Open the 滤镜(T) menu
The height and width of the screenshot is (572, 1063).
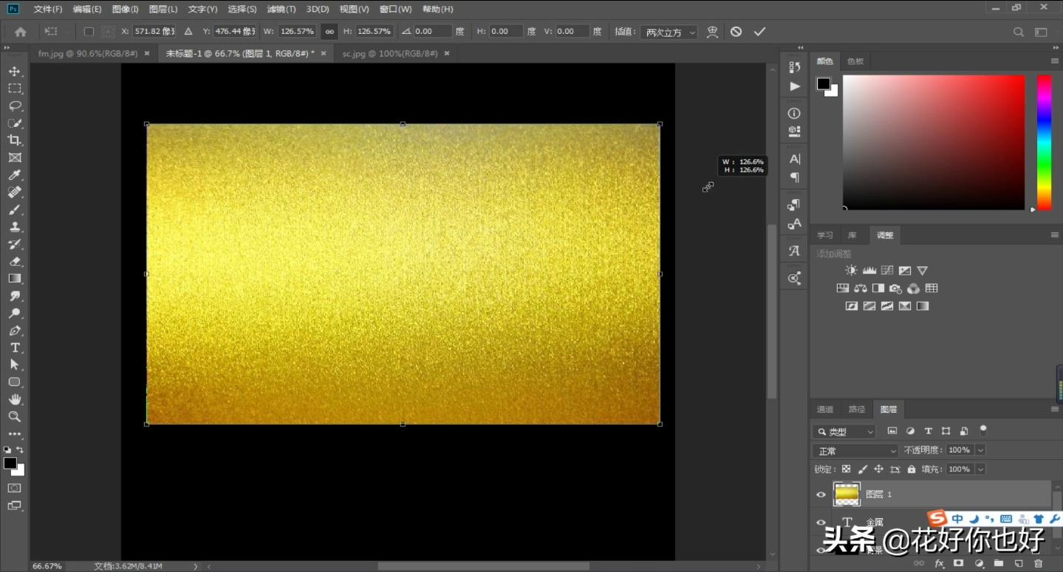(281, 10)
